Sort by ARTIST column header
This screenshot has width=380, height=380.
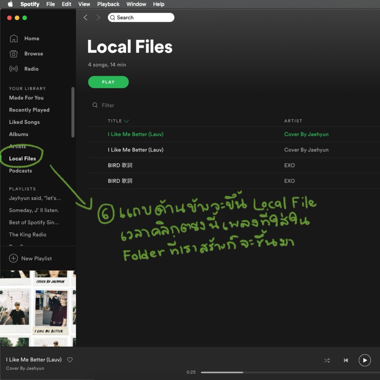(293, 121)
